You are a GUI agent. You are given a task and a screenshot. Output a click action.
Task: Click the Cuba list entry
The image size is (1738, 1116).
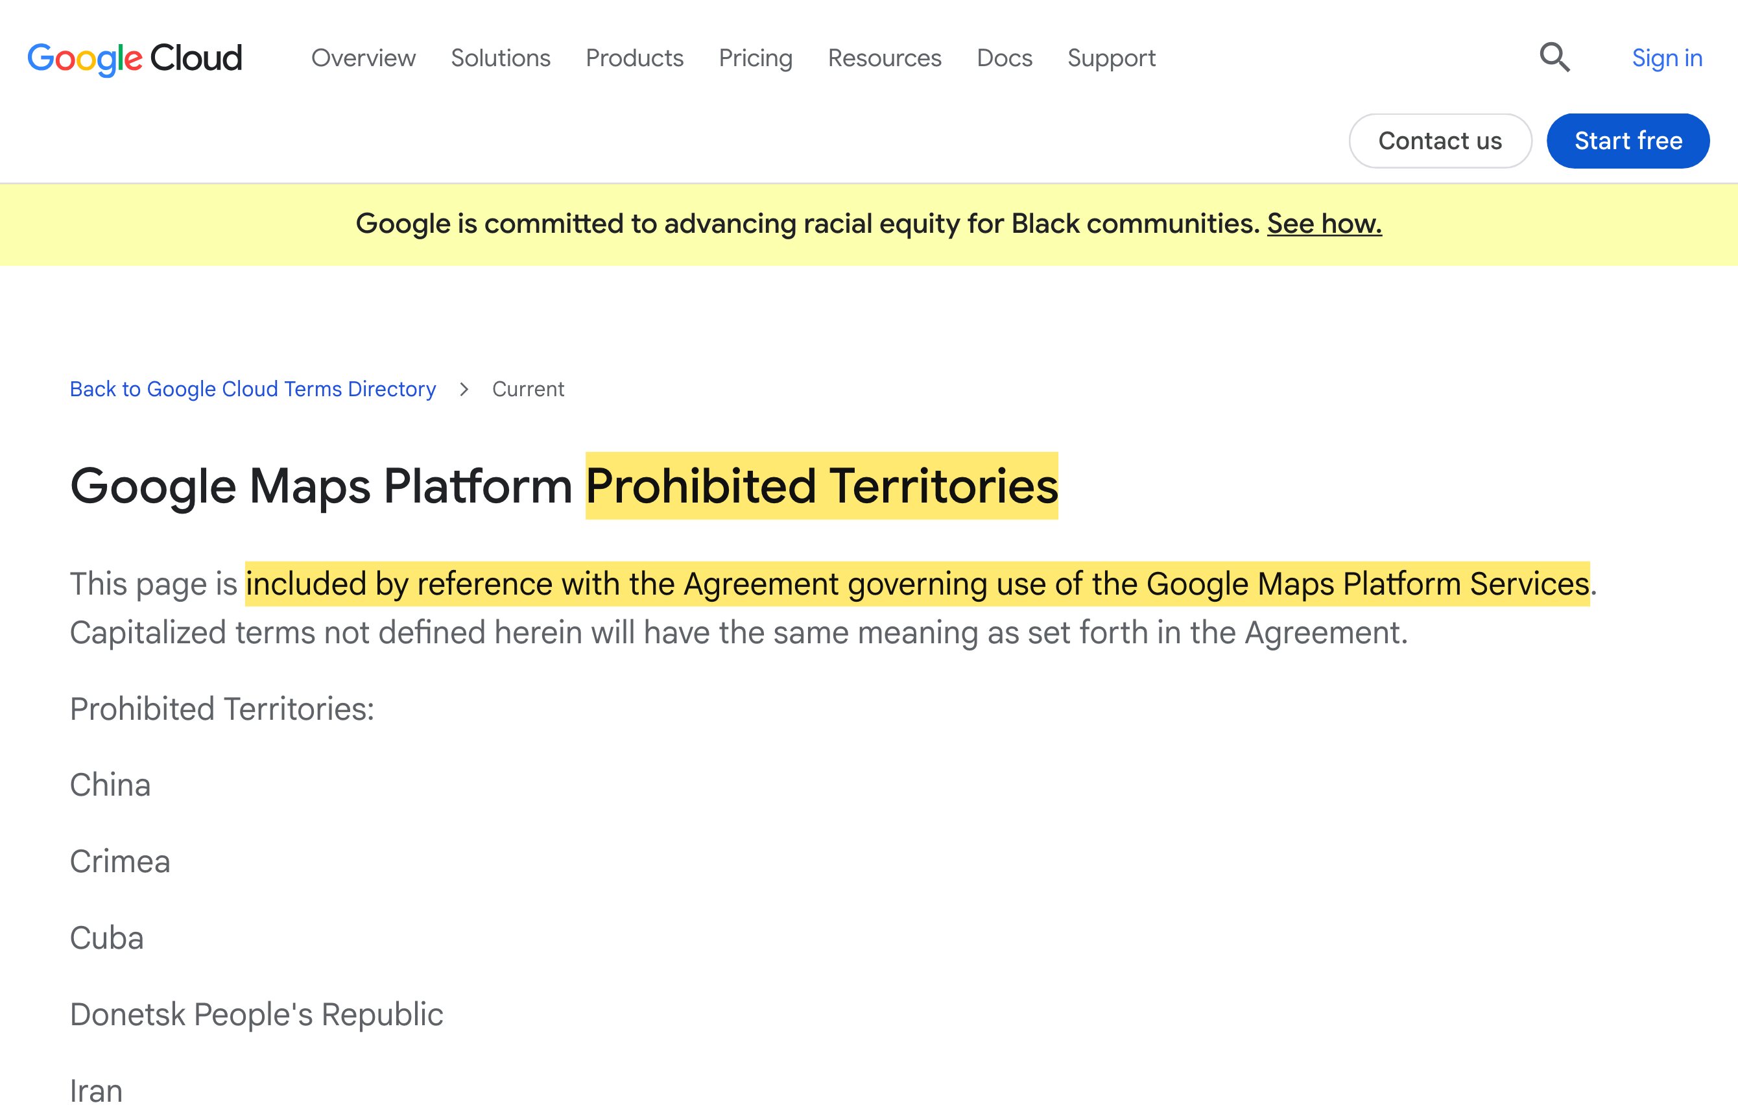tap(106, 938)
